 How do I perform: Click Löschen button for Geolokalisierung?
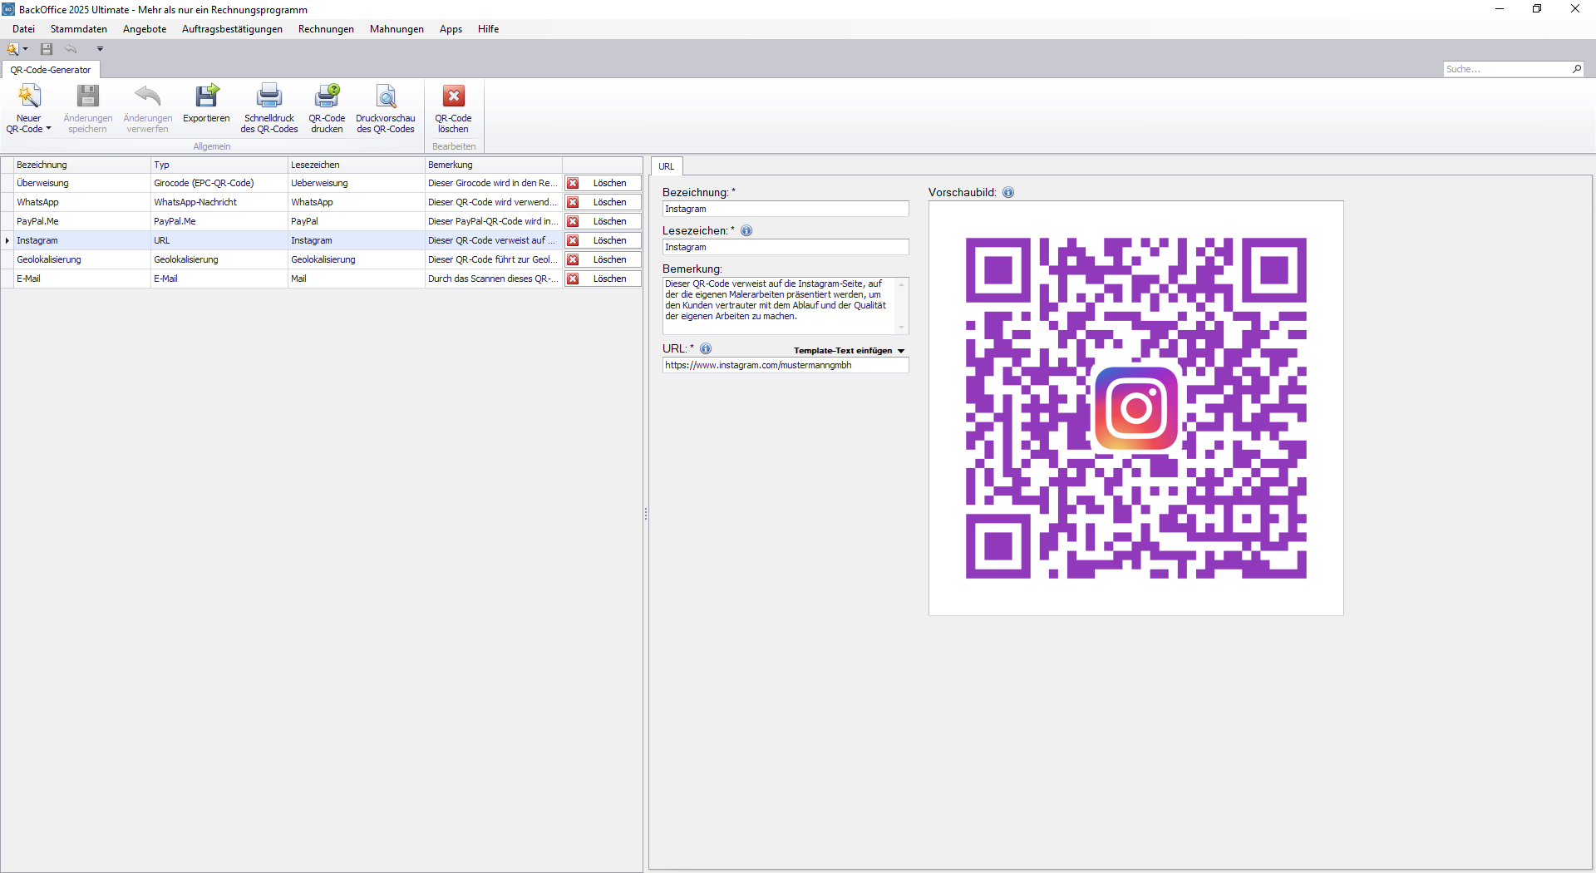coord(603,259)
